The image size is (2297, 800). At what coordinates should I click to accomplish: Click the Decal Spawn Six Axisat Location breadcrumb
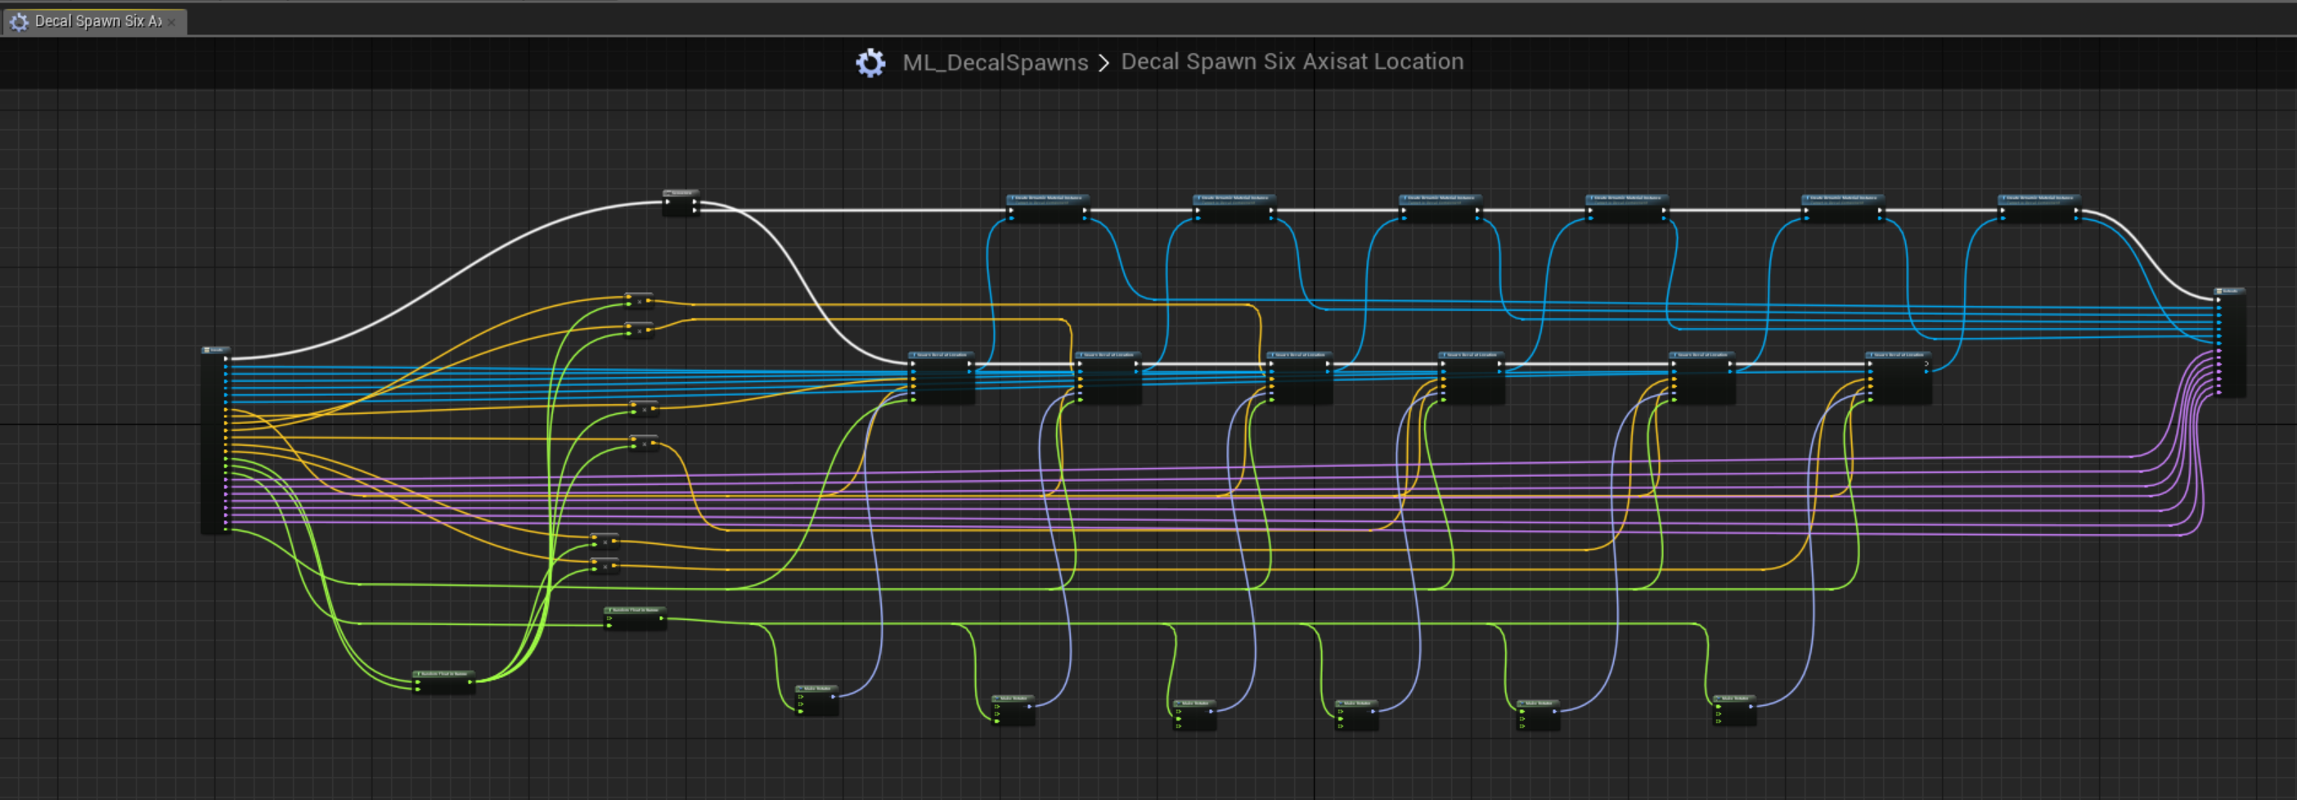[1291, 61]
